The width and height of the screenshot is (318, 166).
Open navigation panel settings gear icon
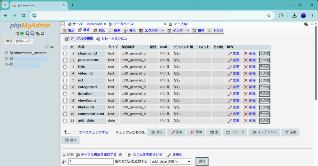tap(38, 33)
